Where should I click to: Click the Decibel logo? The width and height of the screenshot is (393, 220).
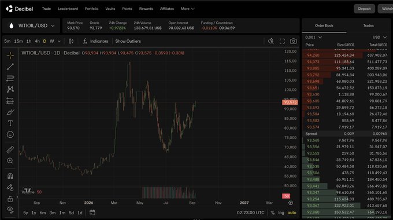click(x=19, y=9)
